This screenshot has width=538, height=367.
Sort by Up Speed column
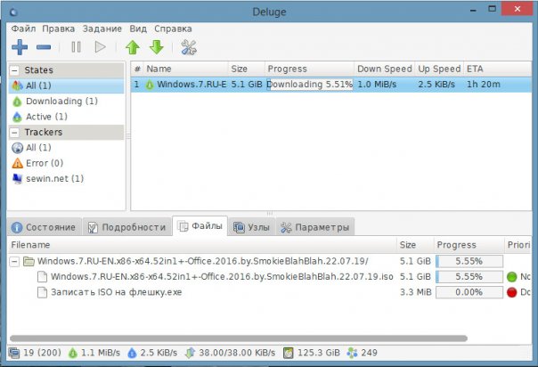point(439,69)
